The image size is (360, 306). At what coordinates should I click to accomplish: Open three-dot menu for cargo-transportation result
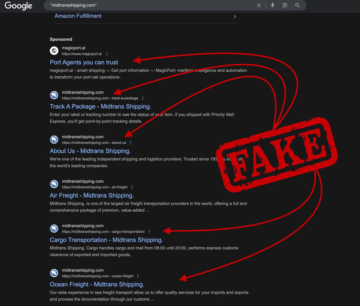pyautogui.click(x=149, y=232)
